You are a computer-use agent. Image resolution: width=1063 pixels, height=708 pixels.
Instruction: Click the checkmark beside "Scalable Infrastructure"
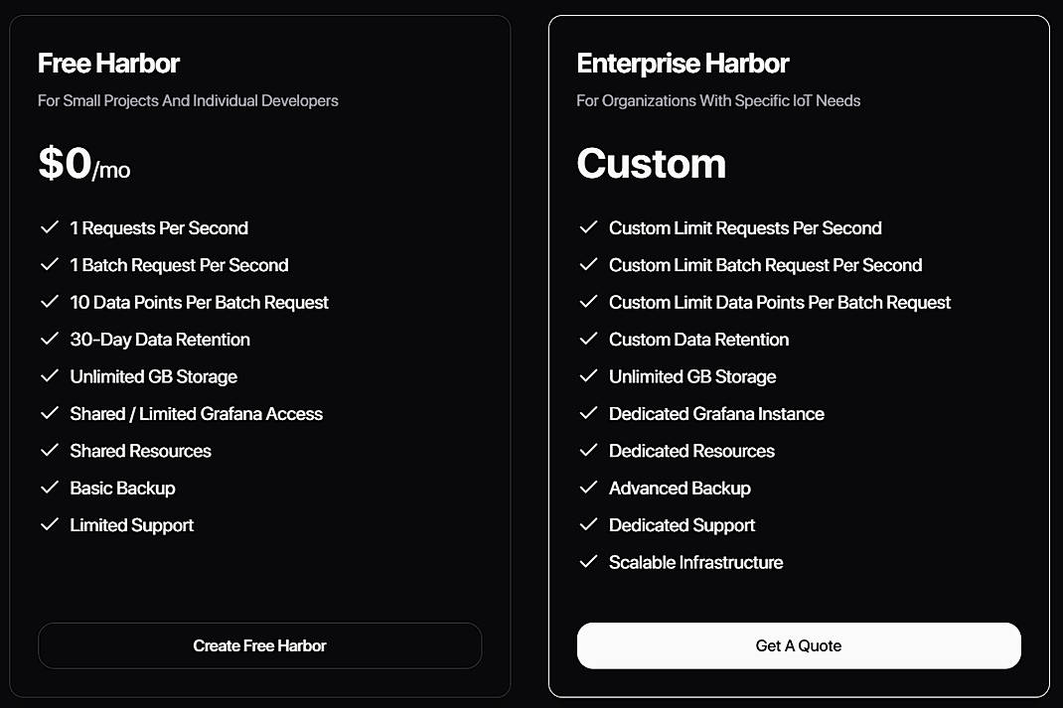588,562
